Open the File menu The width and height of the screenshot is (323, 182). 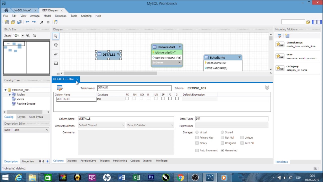[5, 16]
